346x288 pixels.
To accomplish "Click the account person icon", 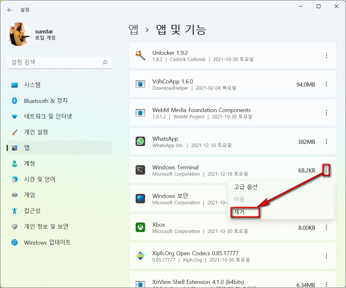I will (15, 164).
